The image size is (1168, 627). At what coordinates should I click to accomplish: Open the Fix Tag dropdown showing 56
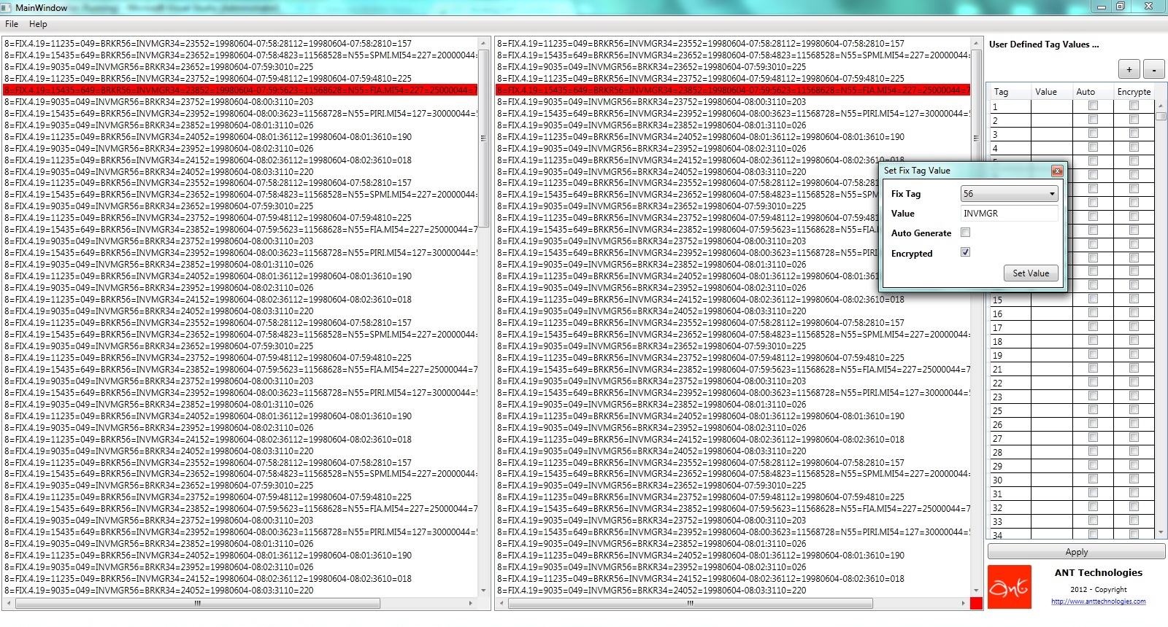point(1009,194)
